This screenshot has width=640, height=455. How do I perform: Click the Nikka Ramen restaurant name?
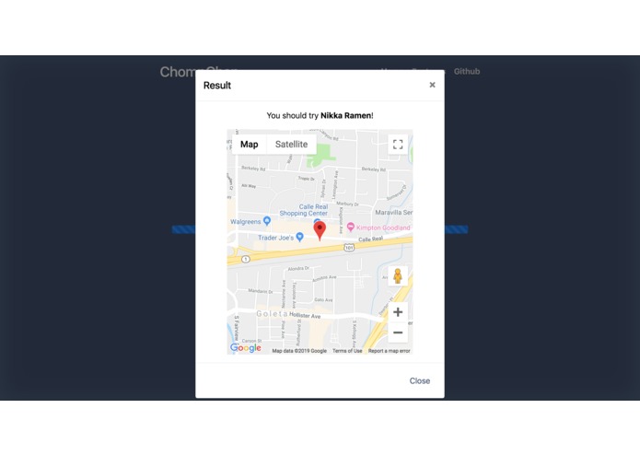click(x=345, y=115)
